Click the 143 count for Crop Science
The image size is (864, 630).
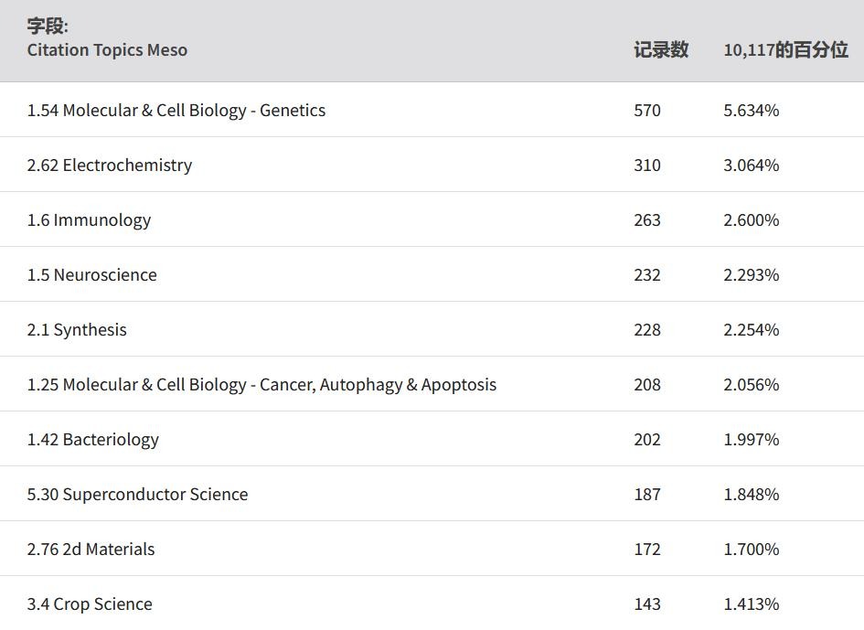(x=647, y=603)
